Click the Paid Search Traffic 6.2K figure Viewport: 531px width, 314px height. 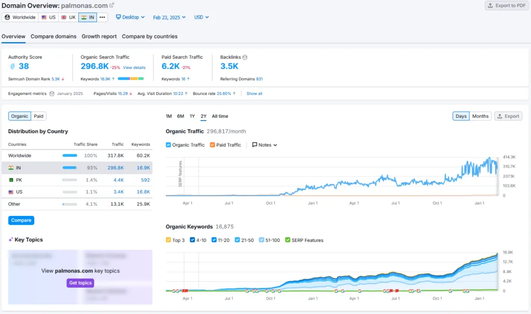[x=170, y=66]
